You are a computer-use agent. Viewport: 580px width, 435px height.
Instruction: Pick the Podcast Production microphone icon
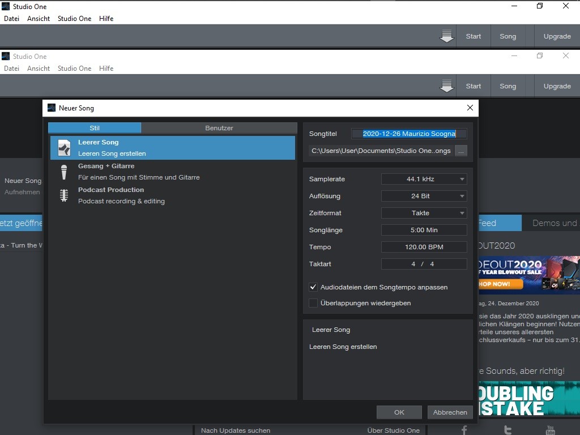(x=64, y=195)
